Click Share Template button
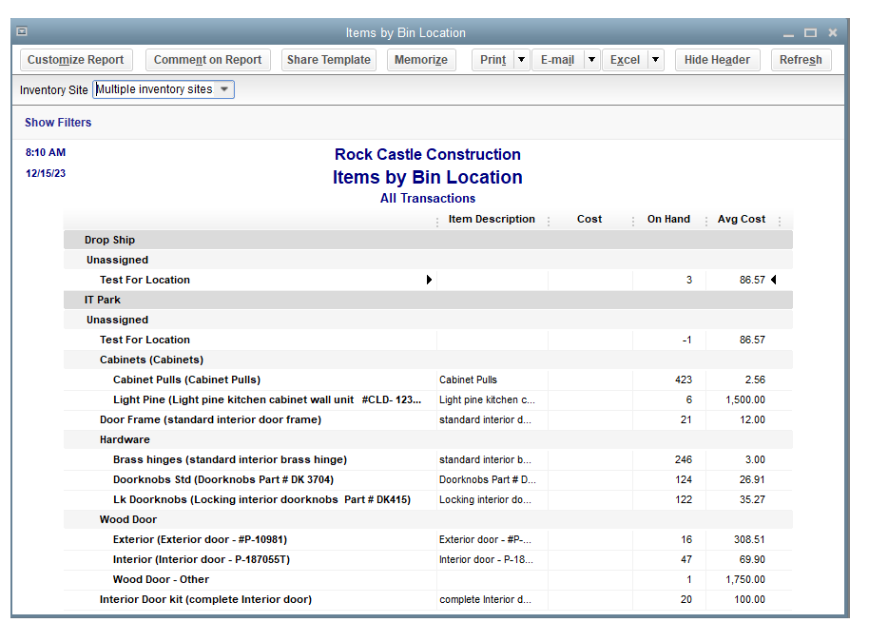 [x=329, y=60]
